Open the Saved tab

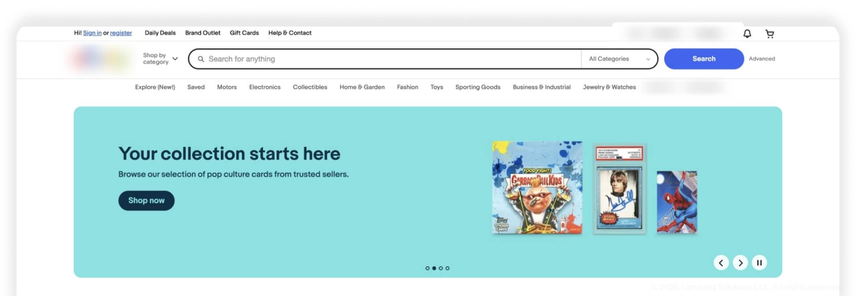pyautogui.click(x=196, y=87)
